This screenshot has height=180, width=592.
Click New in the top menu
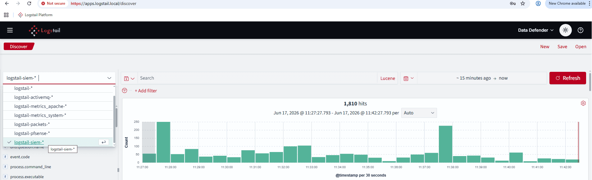coord(544,47)
